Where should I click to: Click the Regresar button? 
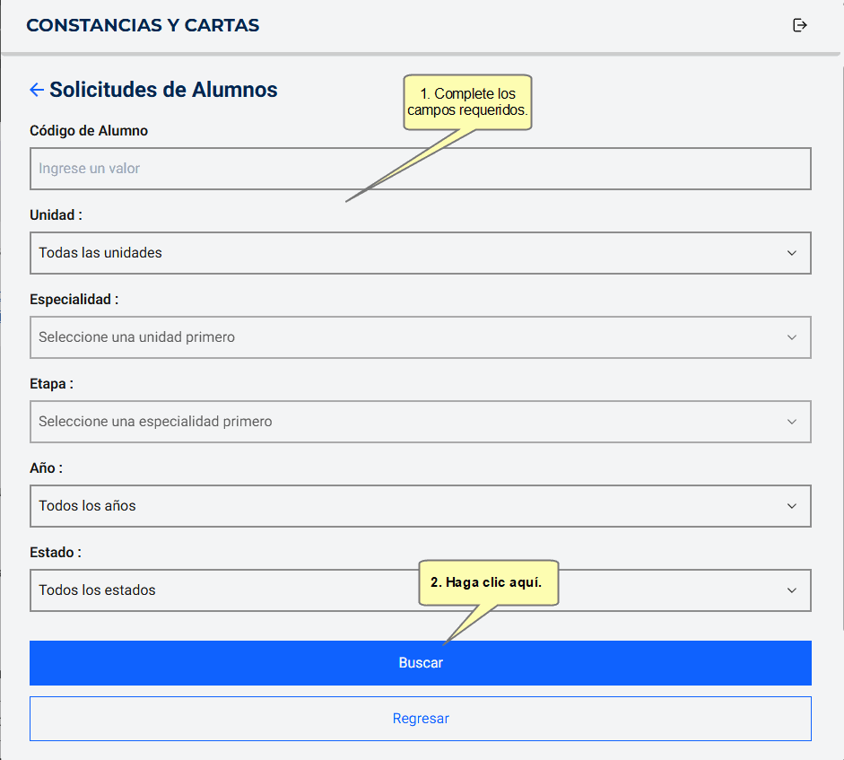point(420,719)
